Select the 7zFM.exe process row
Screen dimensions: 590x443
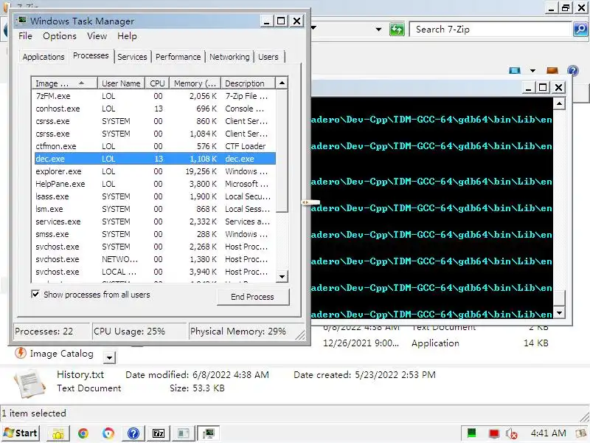155,96
